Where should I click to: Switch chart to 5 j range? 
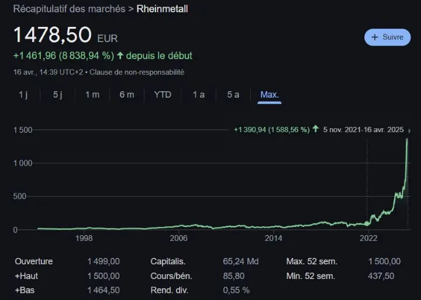click(x=57, y=95)
